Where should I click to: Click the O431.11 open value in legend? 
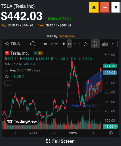(x=12, y=59)
